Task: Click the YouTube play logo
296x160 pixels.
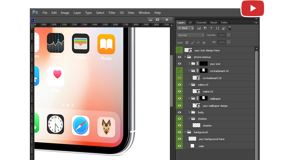Action: (x=253, y=8)
